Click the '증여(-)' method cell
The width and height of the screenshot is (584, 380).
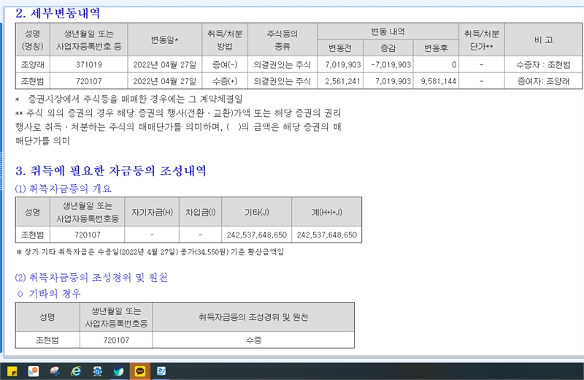point(225,65)
